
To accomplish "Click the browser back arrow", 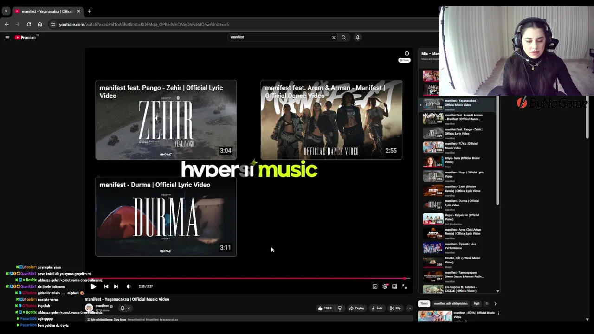I will click(6, 24).
